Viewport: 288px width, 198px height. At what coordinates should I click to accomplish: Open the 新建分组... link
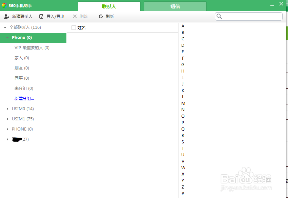24,99
